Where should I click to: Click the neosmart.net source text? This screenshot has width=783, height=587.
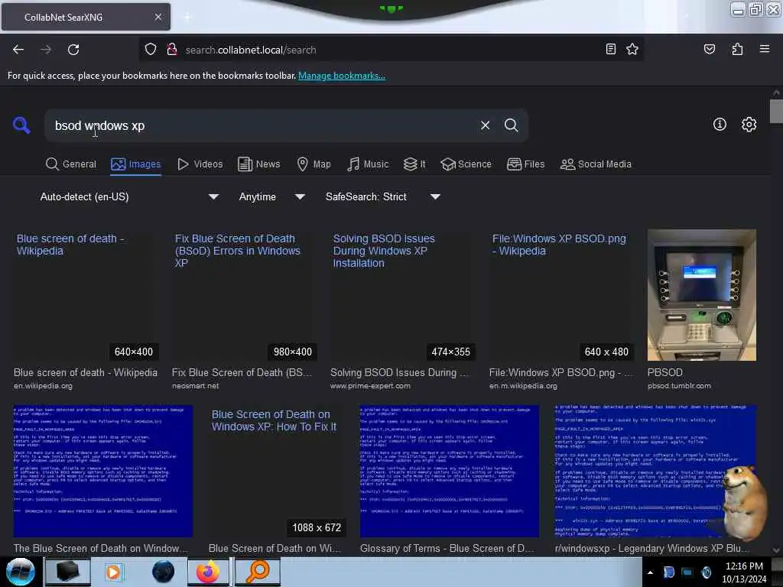tap(195, 385)
